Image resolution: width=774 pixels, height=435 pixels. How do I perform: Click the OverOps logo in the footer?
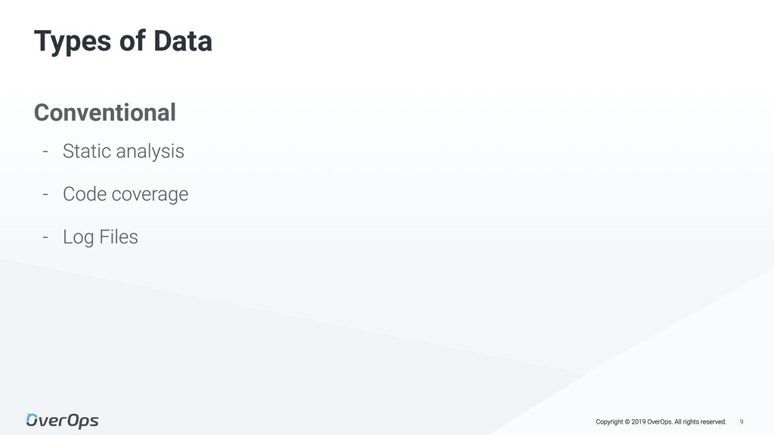(62, 421)
